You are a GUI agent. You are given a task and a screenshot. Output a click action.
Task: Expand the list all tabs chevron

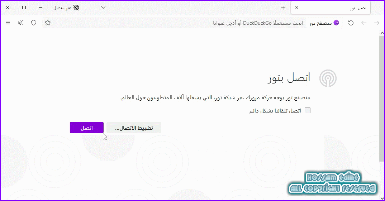(103, 8)
